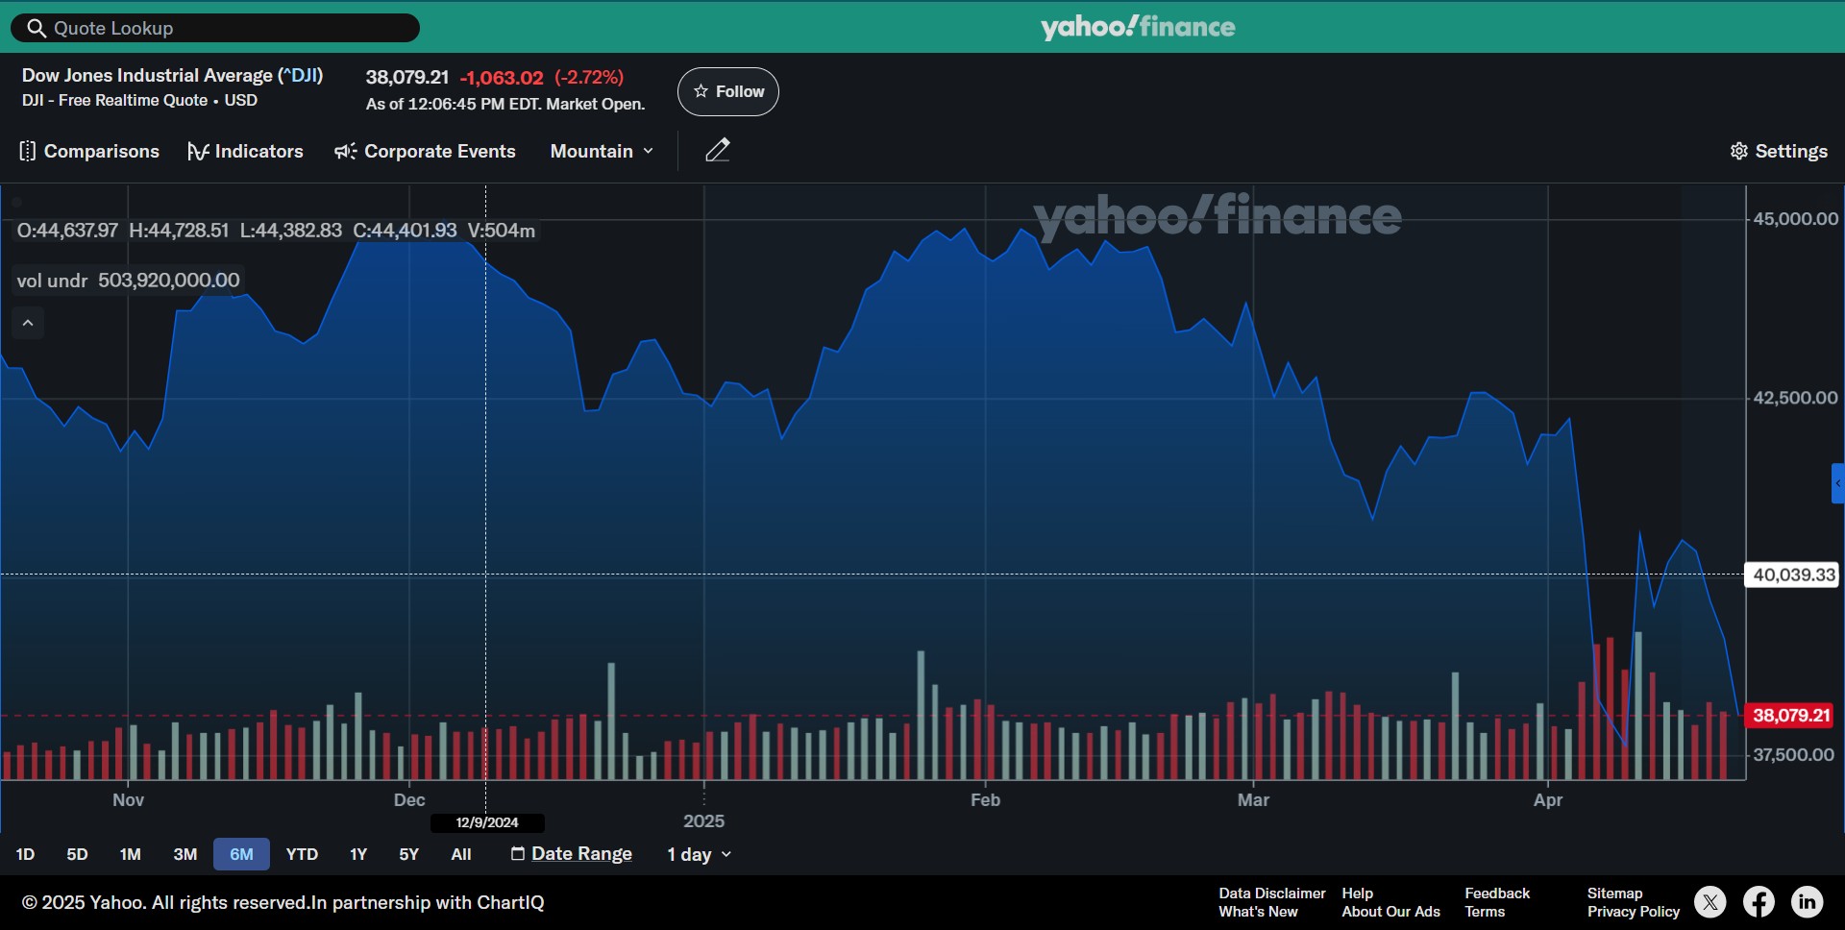
Task: Expand the Mountain chart type dropdown
Action: [602, 151]
